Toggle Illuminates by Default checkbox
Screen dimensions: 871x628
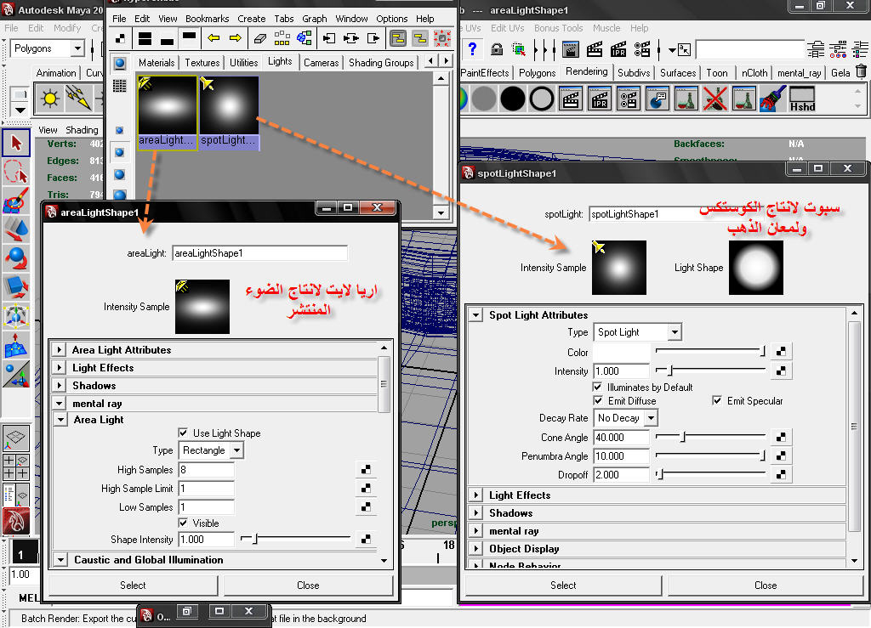point(598,387)
